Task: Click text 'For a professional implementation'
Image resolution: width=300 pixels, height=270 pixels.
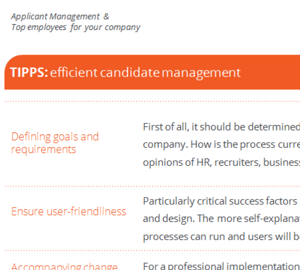Action: pos(221,266)
